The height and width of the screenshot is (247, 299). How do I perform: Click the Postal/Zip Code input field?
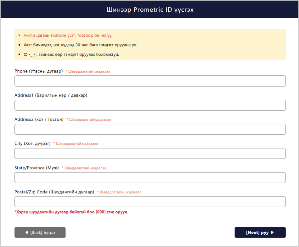point(150,202)
